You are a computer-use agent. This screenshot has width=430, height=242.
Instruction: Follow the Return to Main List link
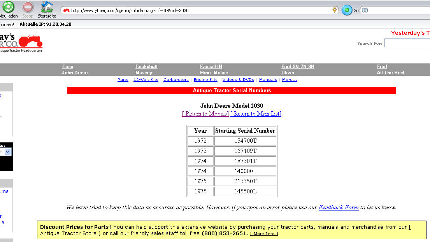coord(256,114)
